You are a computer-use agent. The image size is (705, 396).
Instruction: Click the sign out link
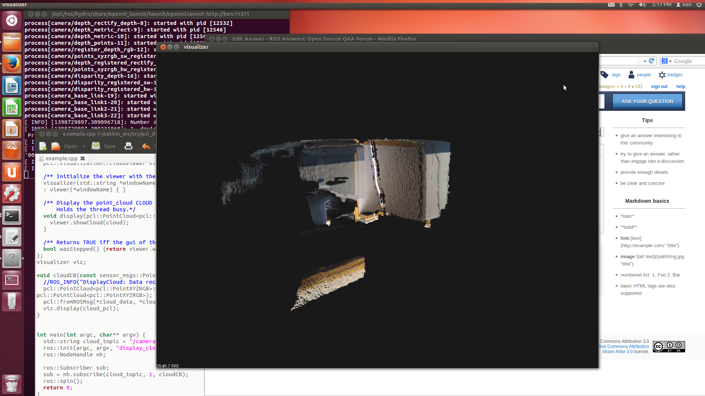click(659, 87)
